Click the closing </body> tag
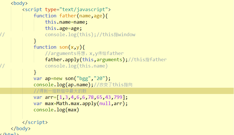234x135 pixels. (21, 128)
